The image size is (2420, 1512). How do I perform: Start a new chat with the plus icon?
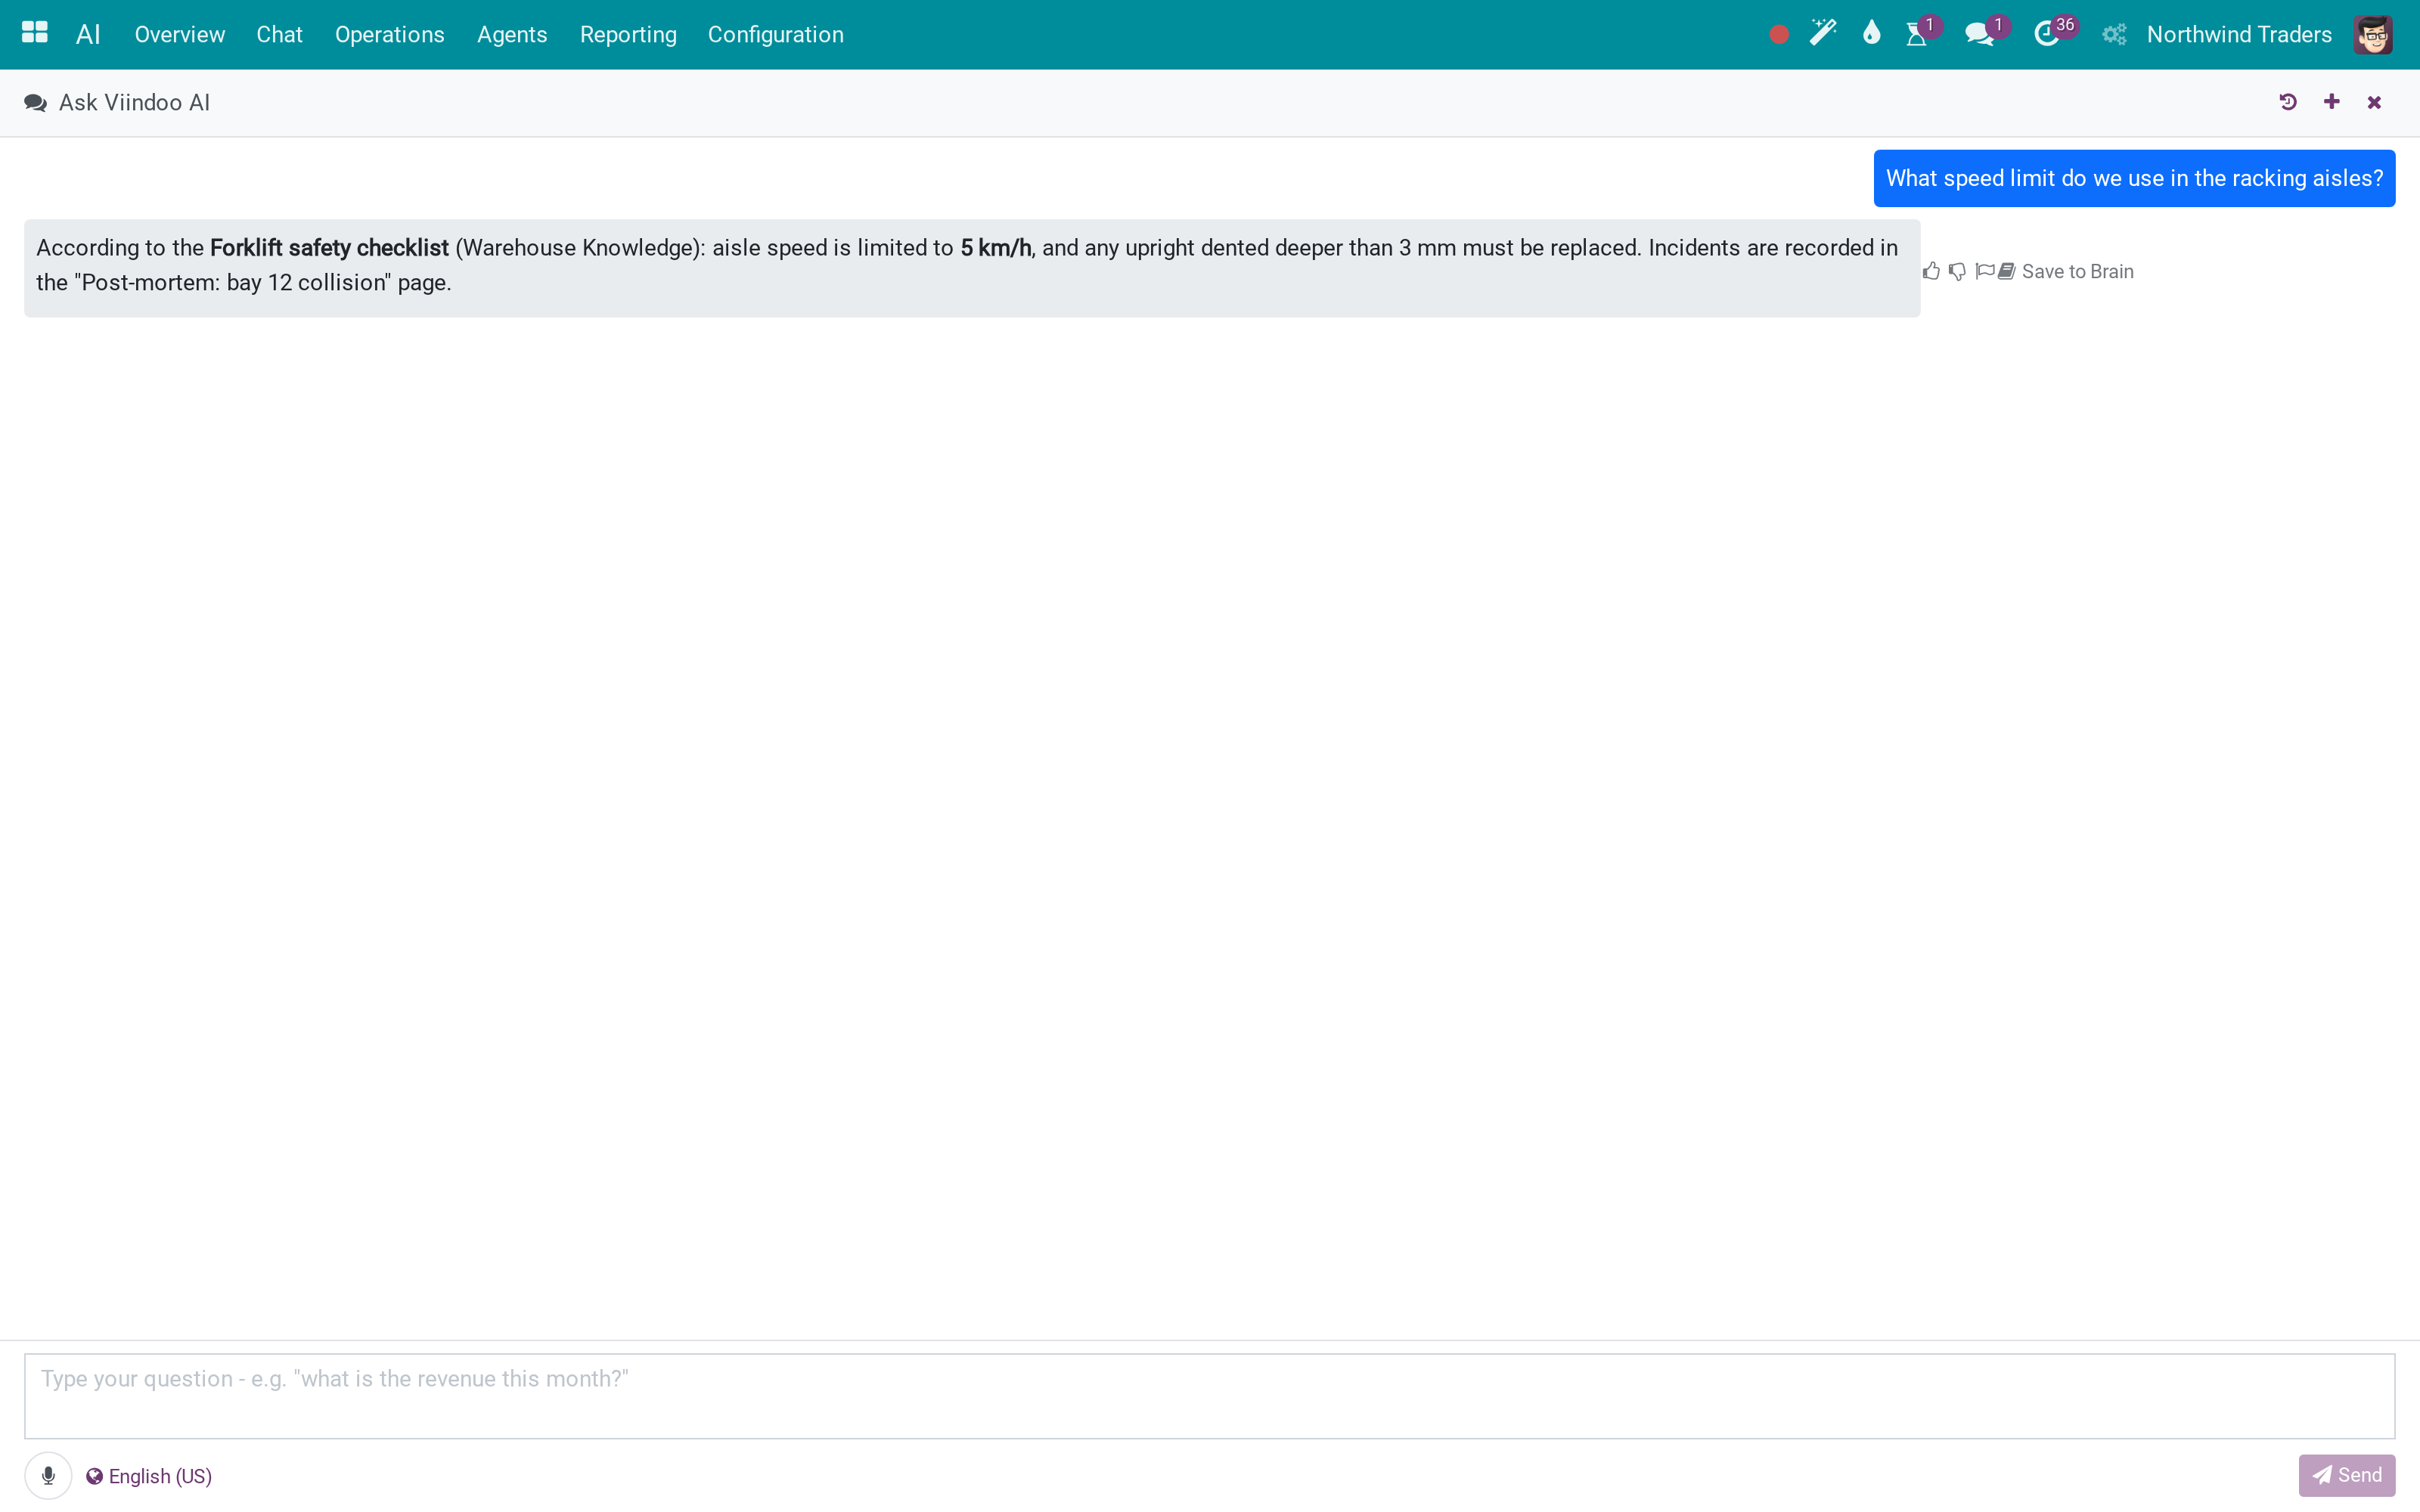[x=2332, y=102]
